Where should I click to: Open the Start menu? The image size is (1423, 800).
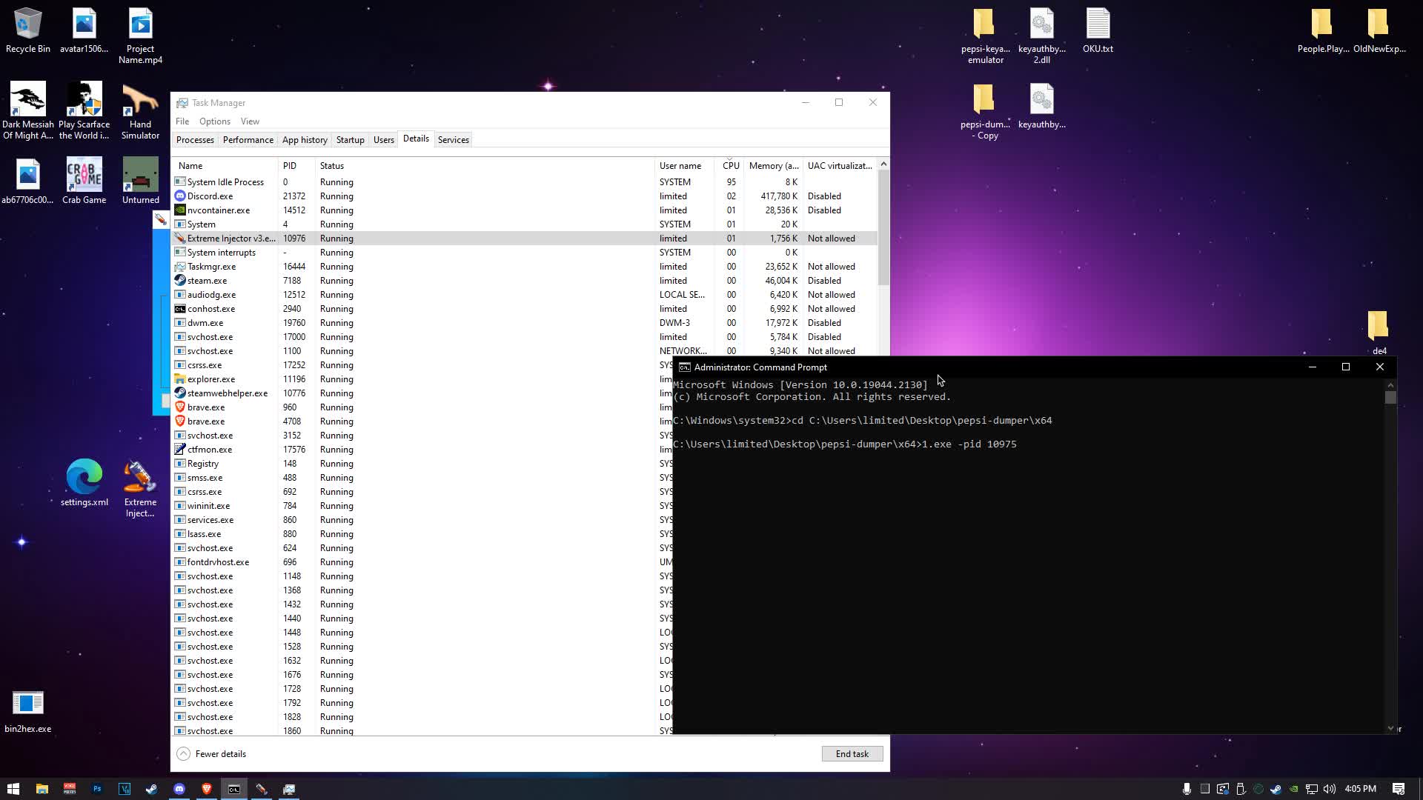13,789
